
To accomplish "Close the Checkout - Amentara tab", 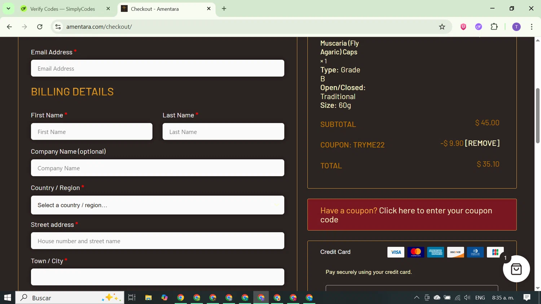I will coord(209,9).
